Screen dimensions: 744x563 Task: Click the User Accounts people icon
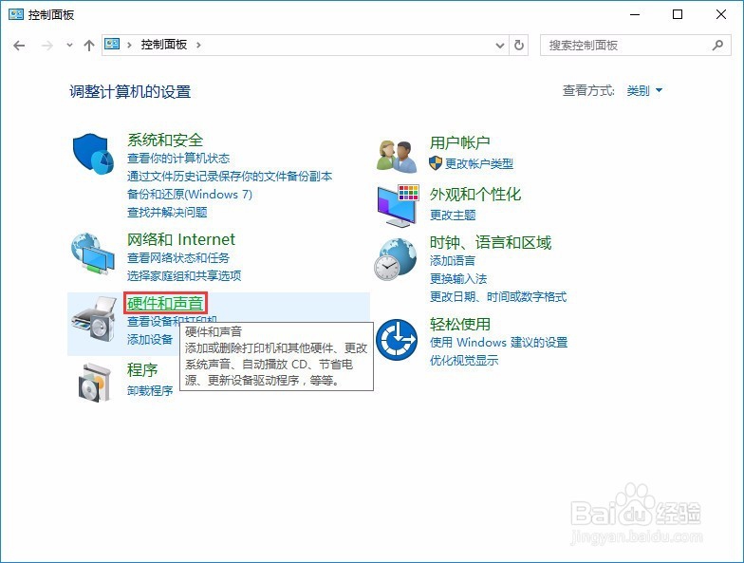(x=397, y=156)
